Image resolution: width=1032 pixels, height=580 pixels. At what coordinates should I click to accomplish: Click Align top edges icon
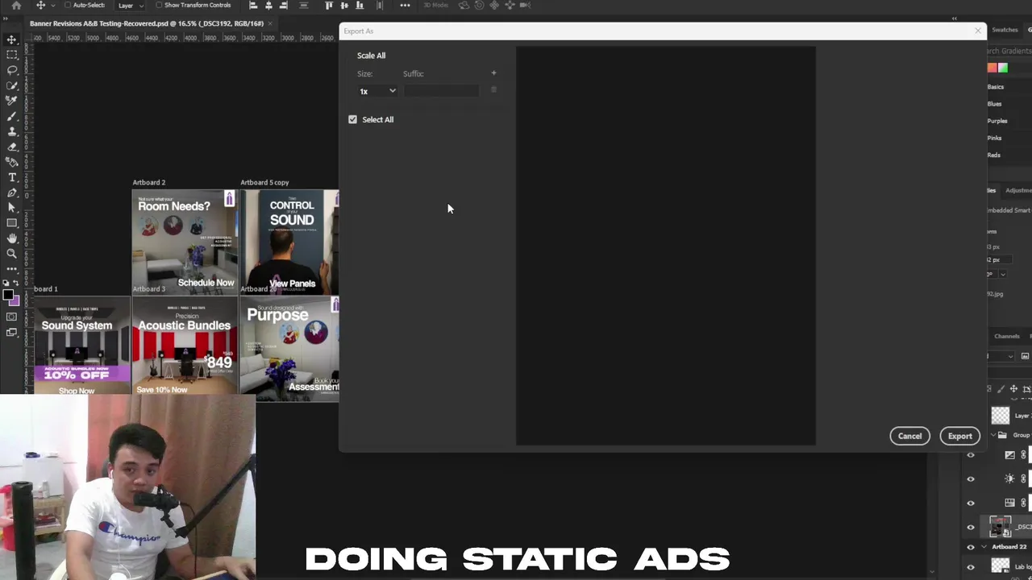(329, 5)
